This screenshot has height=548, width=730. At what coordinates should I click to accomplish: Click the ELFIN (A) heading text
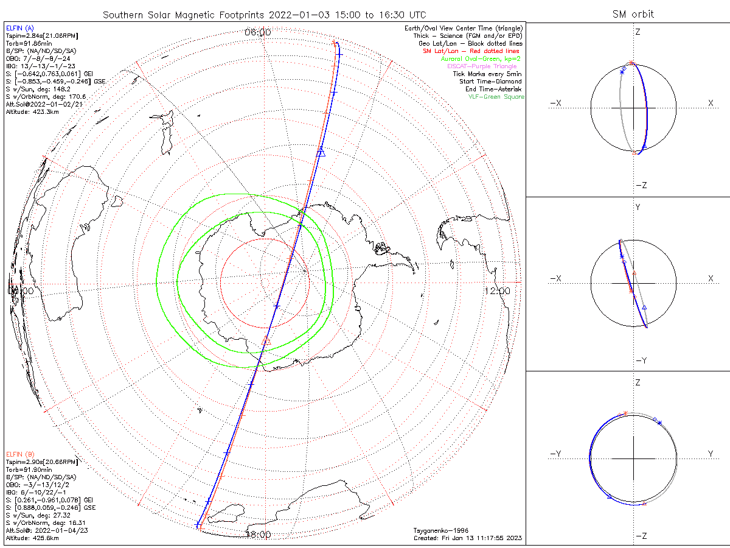click(x=21, y=28)
